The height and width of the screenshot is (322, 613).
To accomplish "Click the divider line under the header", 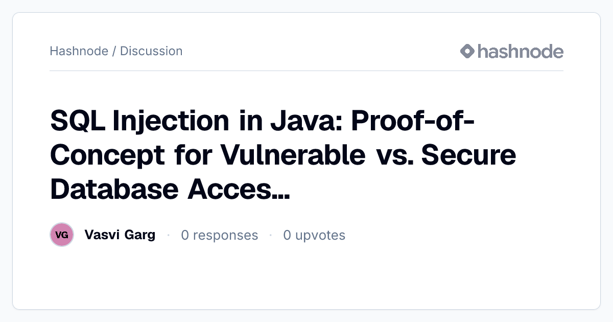I will coord(306,71).
